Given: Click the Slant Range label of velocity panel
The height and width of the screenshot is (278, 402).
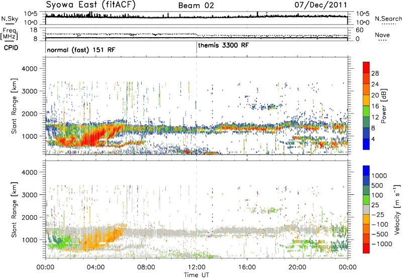Looking at the screenshot, I should (x=14, y=209).
